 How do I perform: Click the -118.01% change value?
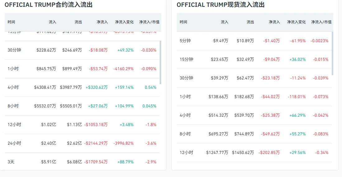click(x=297, y=97)
